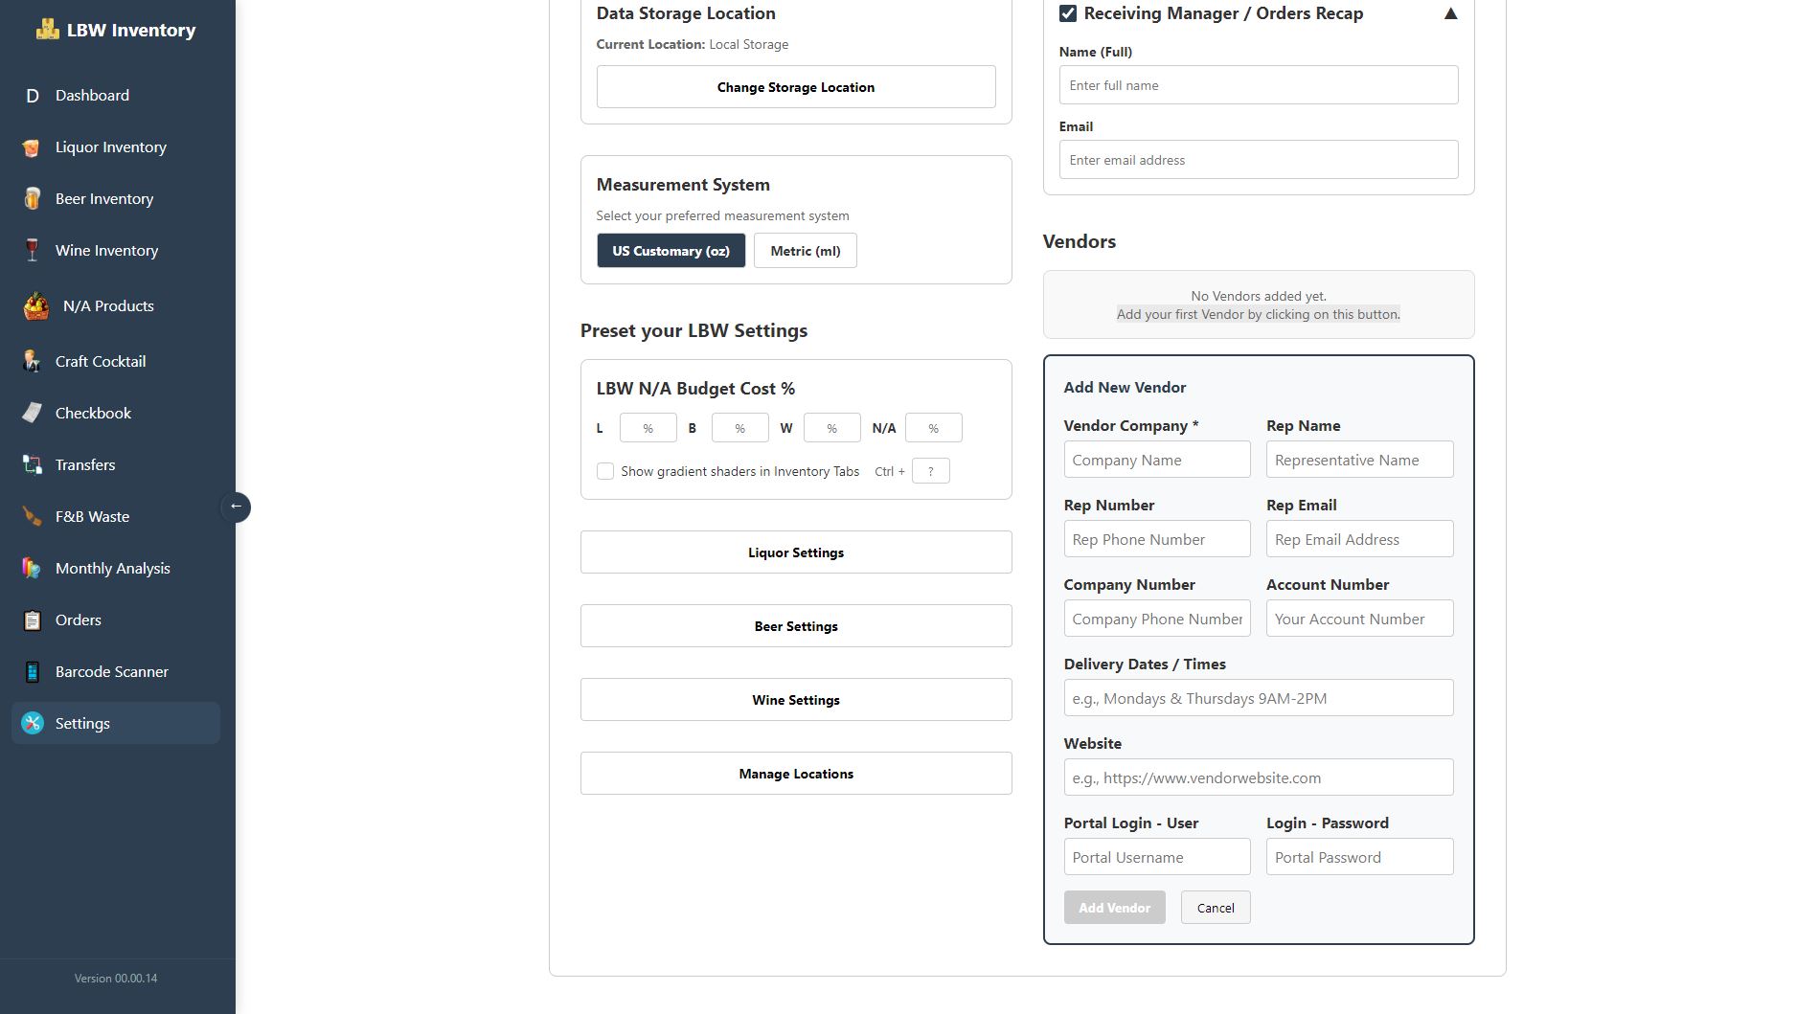The width and height of the screenshot is (1819, 1014).
Task: Click the Liquor Inventory sidebar icon
Action: pyautogui.click(x=32, y=147)
